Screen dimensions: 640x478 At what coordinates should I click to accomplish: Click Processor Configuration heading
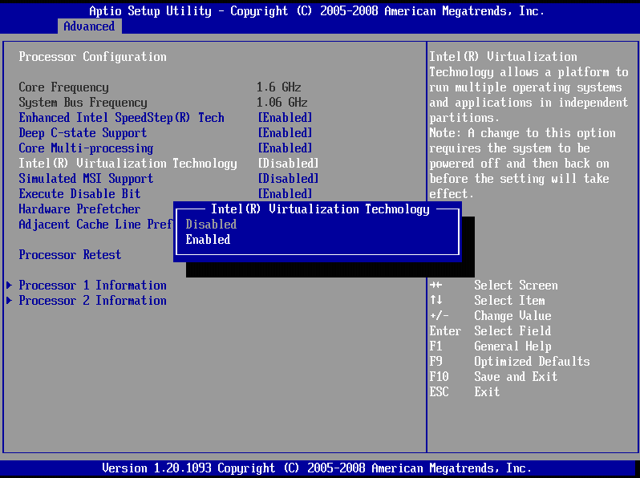click(93, 57)
